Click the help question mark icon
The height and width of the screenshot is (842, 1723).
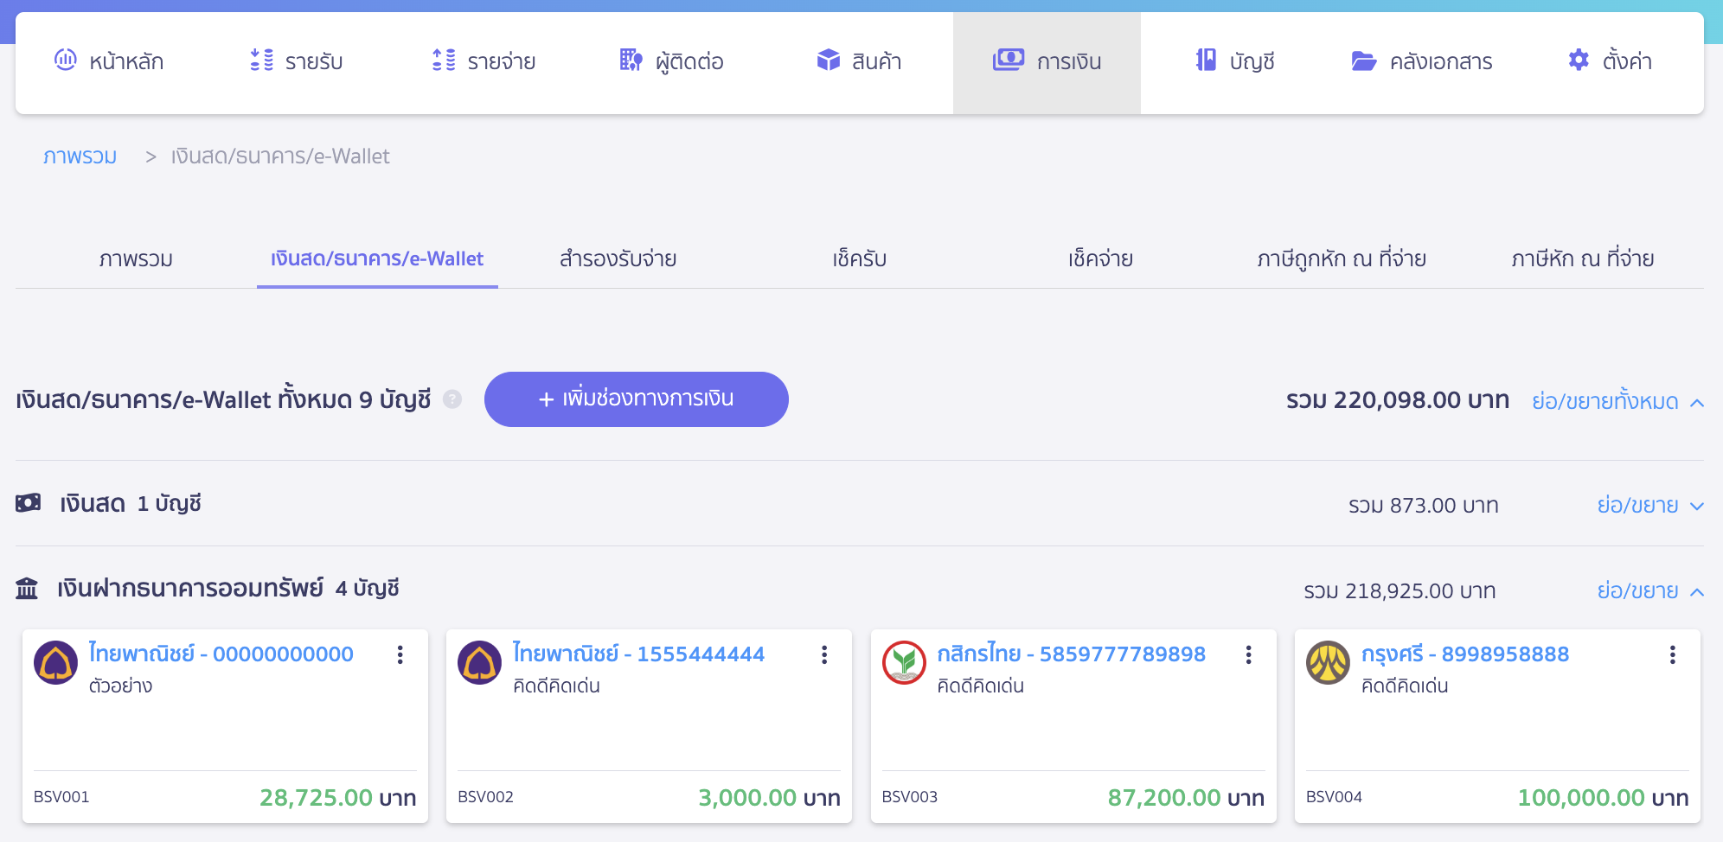click(x=452, y=399)
